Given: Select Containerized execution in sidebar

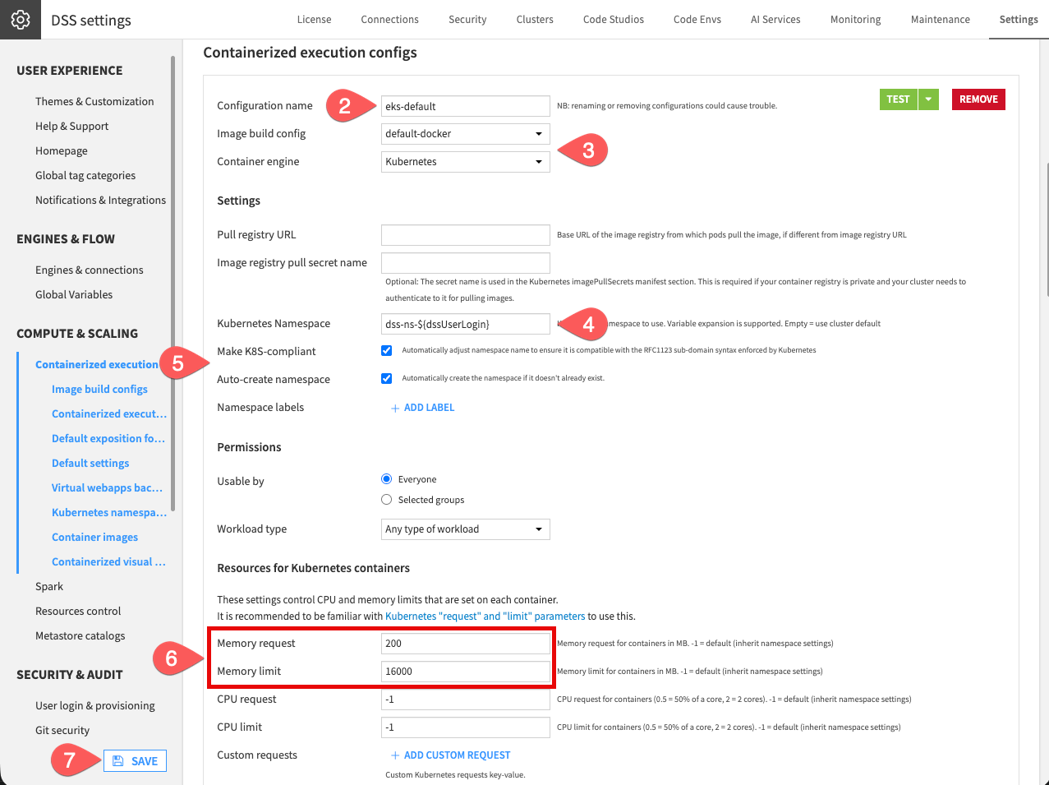Looking at the screenshot, I should pos(97,365).
